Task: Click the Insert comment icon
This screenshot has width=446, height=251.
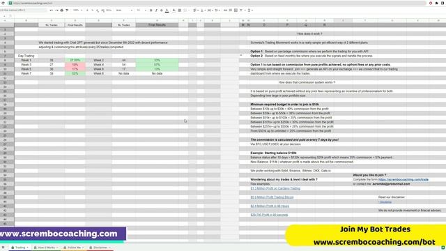Action: coord(231,10)
